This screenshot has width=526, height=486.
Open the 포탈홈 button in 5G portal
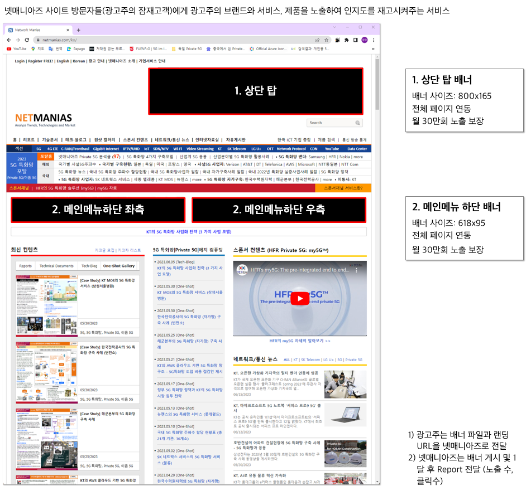[x=46, y=157]
